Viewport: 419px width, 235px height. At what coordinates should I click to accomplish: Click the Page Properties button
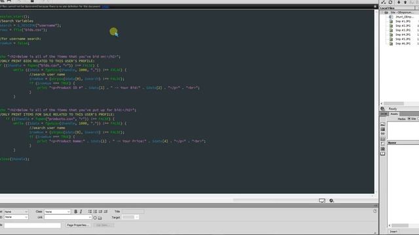click(78, 225)
